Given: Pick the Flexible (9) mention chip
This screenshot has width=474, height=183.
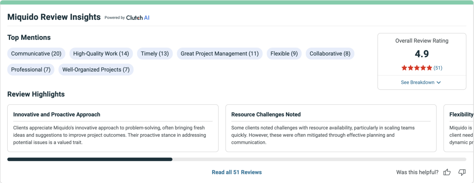Looking at the screenshot, I should coord(284,54).
